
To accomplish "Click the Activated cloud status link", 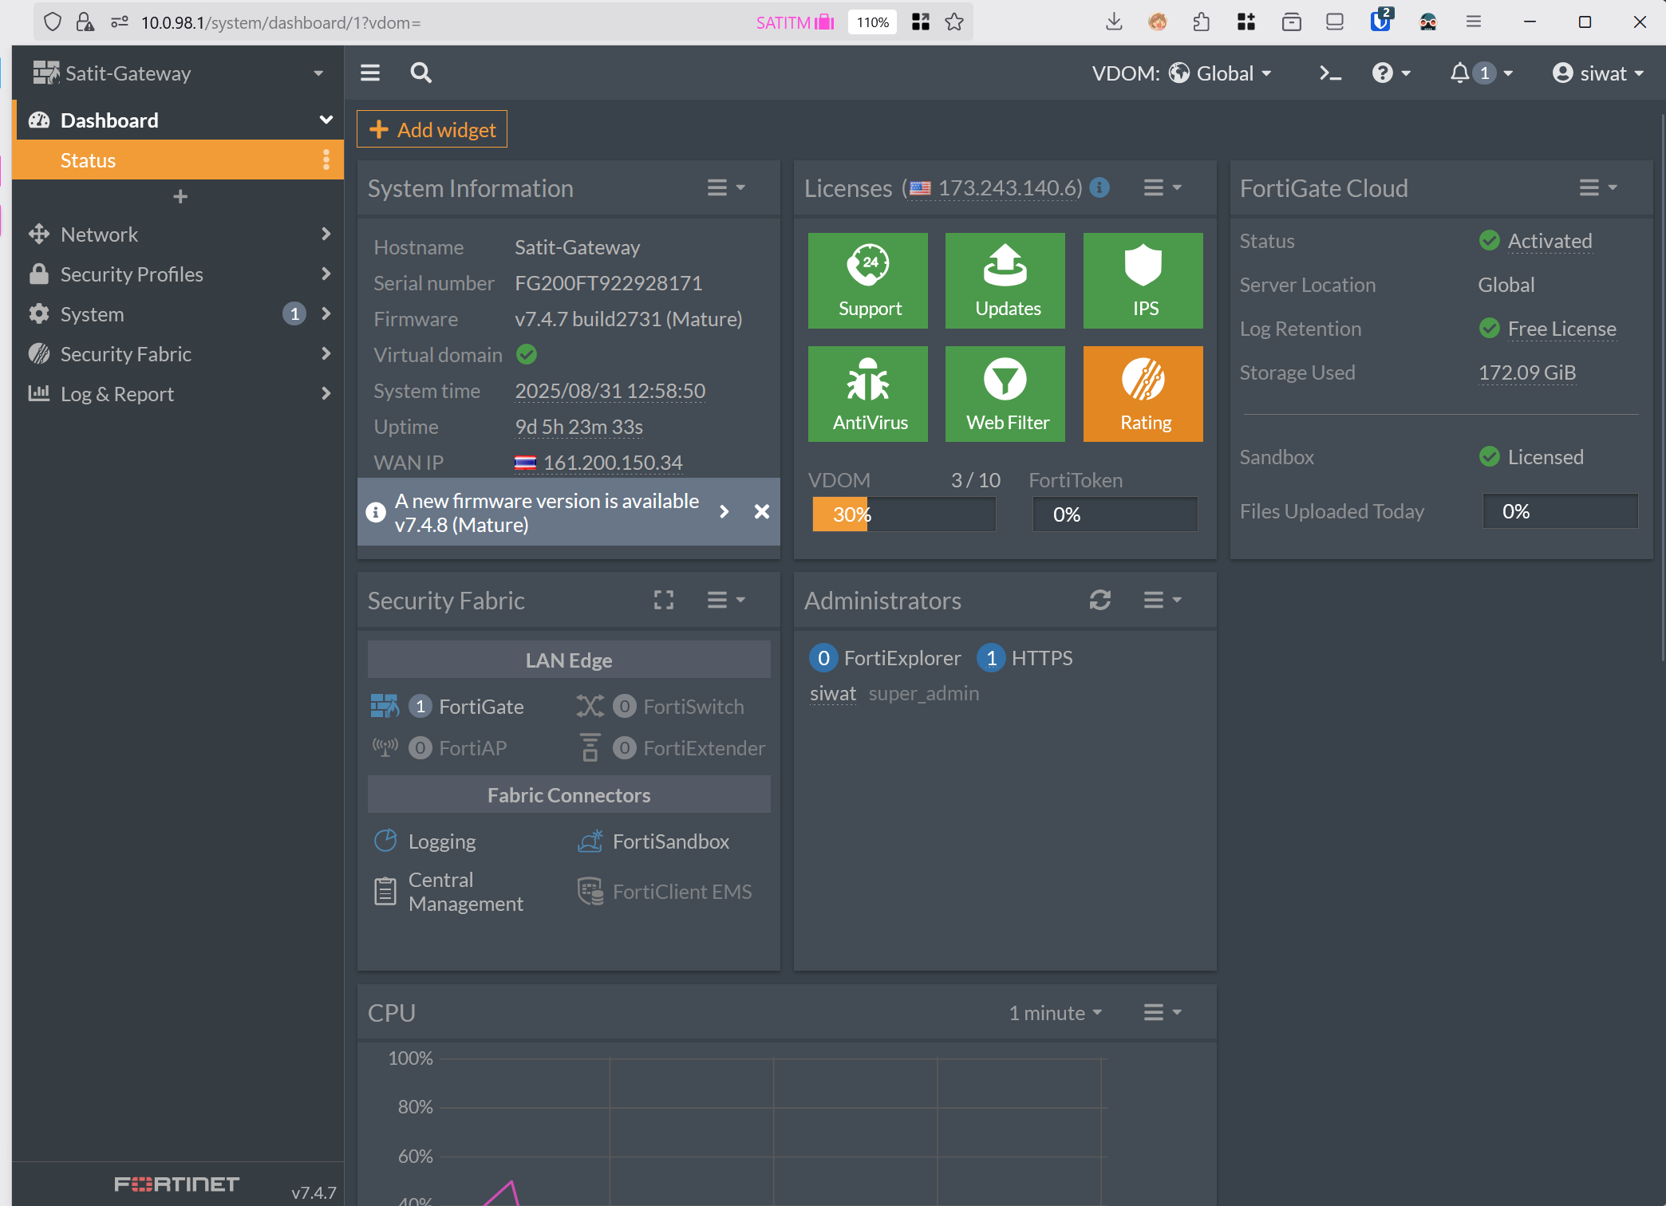I will click(x=1550, y=241).
